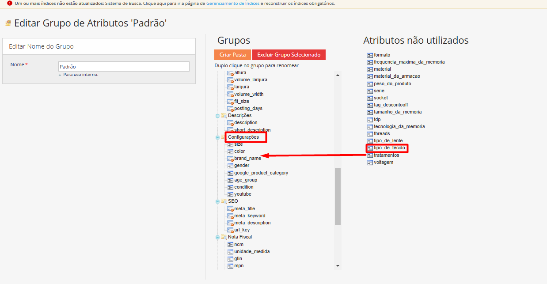Click the peso_do_produto attribute icon
547x284 pixels.
[x=370, y=84]
